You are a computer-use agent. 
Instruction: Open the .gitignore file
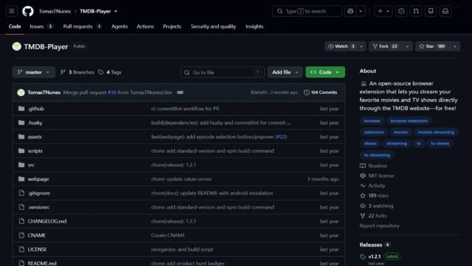click(39, 193)
